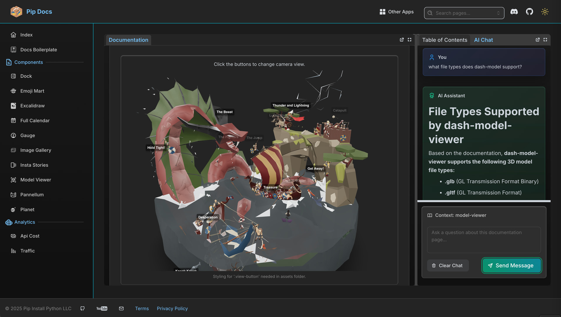
Task: Open the GitHub icon in top bar
Action: 529,12
